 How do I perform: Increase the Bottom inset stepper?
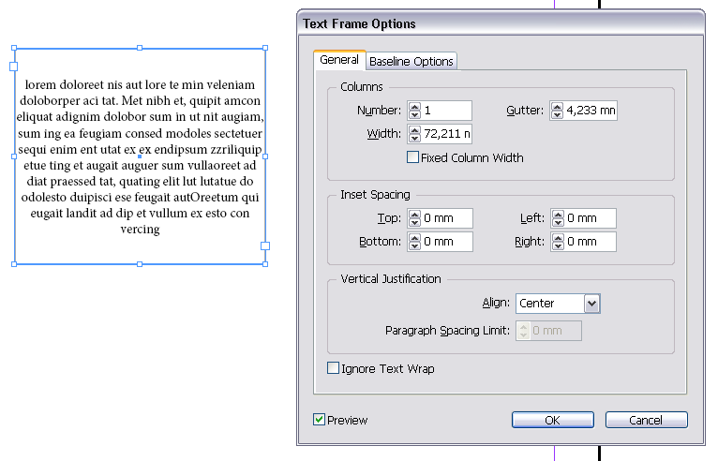(x=415, y=238)
